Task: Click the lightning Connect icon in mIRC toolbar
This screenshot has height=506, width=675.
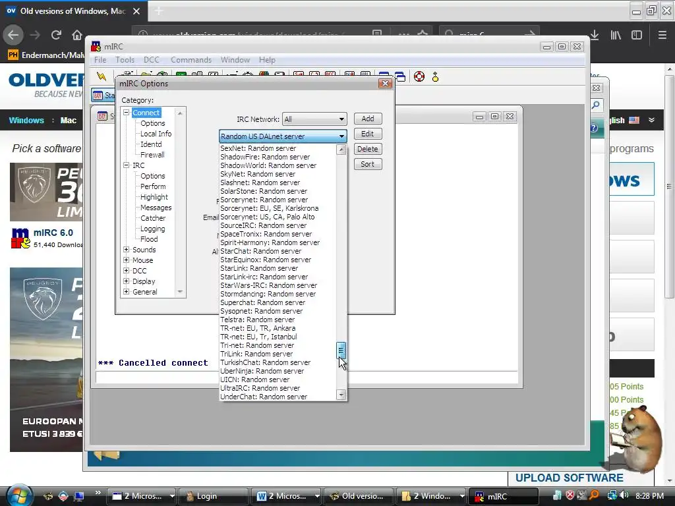Action: coord(102,76)
